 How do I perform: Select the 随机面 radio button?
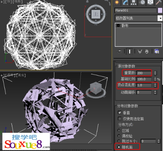tap(119, 147)
